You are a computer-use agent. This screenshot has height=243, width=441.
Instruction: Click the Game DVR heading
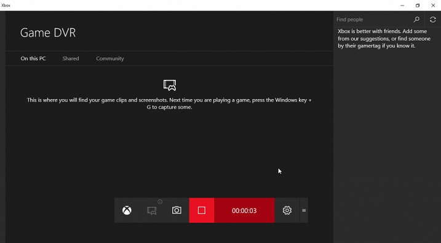coord(48,33)
